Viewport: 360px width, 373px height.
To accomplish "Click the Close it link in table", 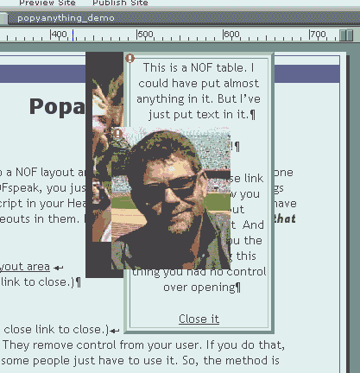I will click(199, 319).
